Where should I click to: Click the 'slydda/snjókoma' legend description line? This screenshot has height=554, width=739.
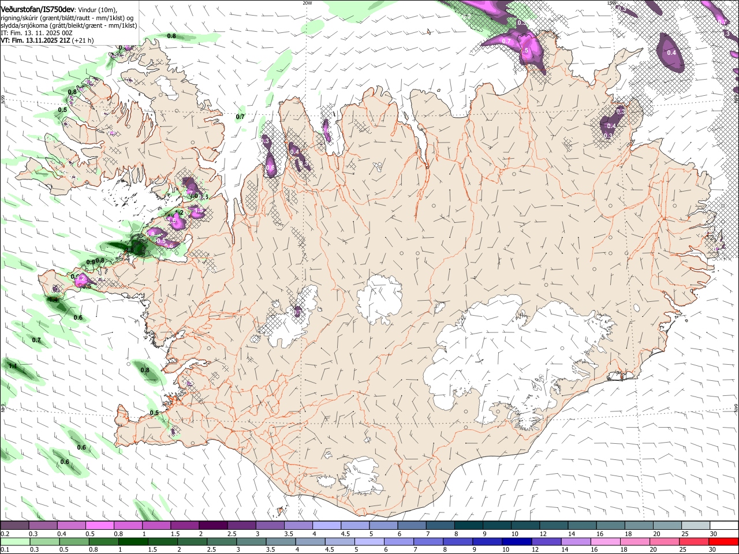(x=69, y=25)
